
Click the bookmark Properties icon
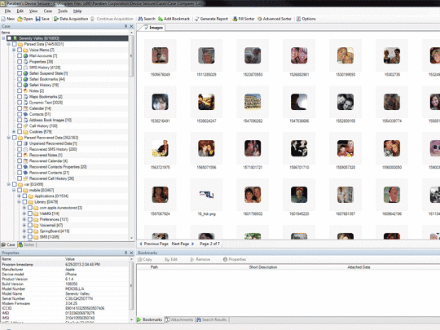coord(225,260)
